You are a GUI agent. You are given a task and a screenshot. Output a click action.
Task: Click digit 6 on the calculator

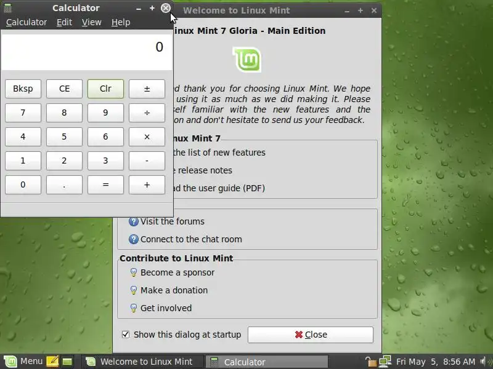click(105, 137)
